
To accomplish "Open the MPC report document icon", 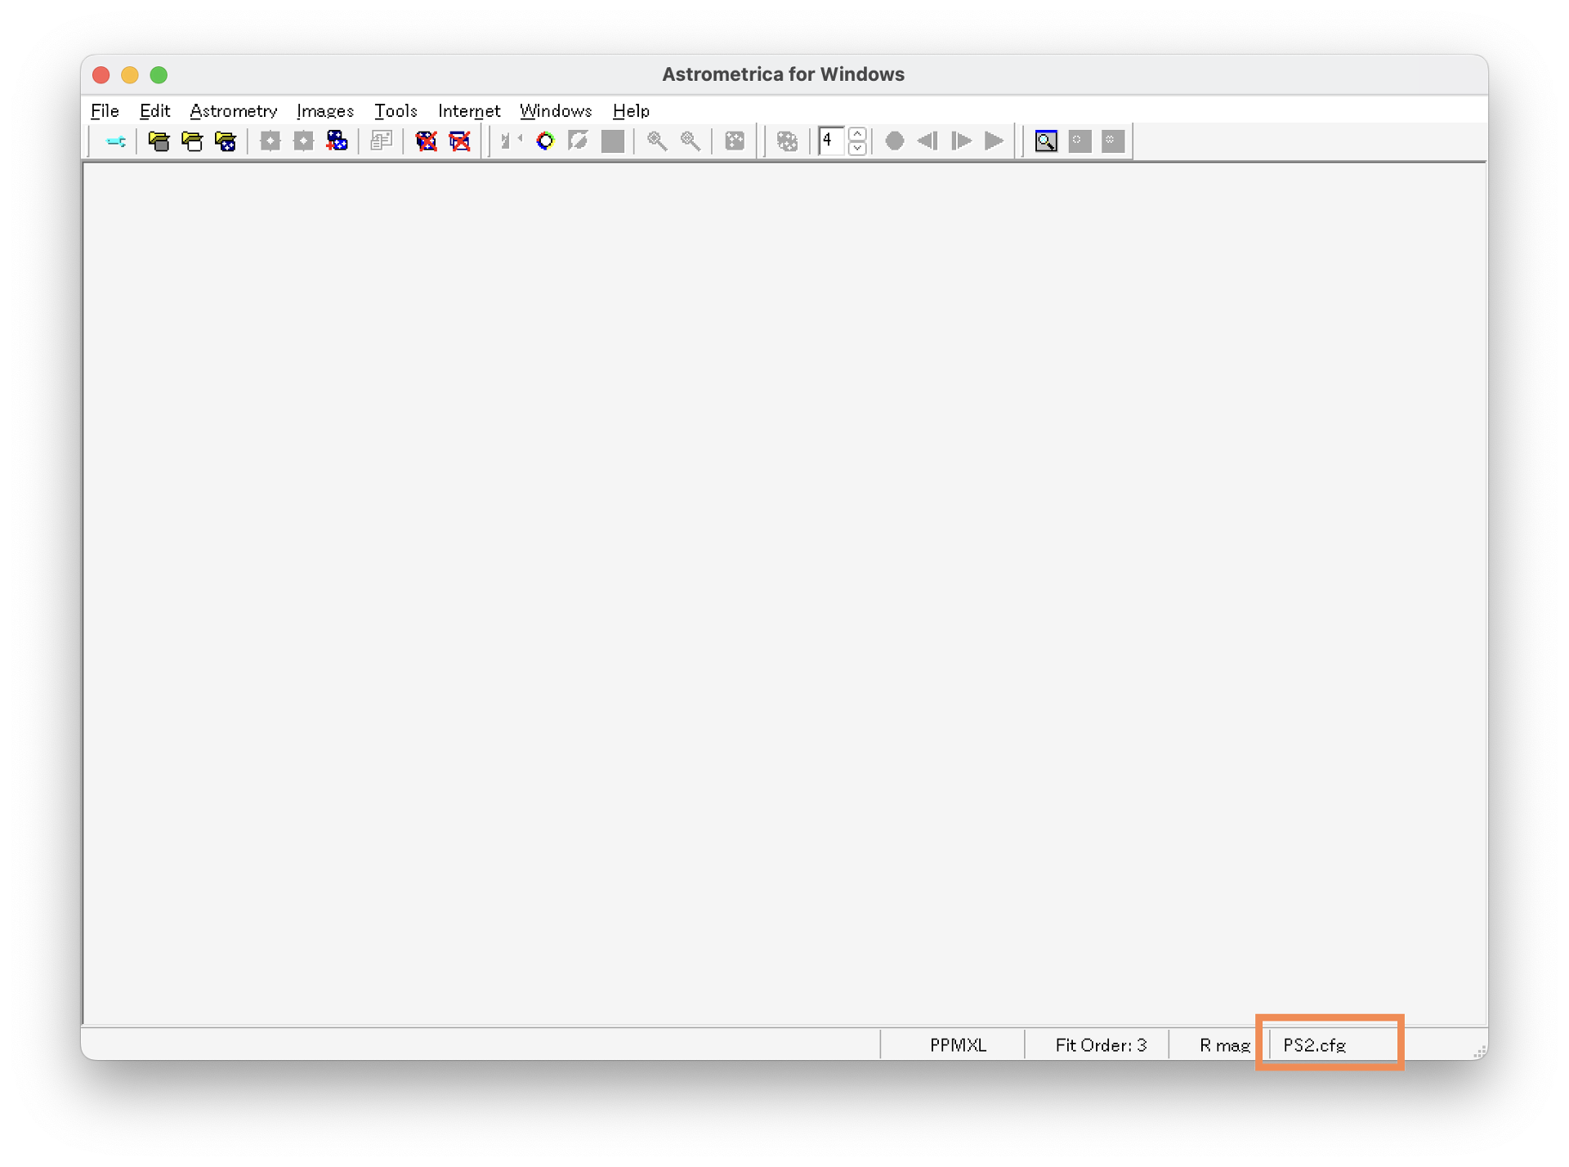I will tap(381, 141).
